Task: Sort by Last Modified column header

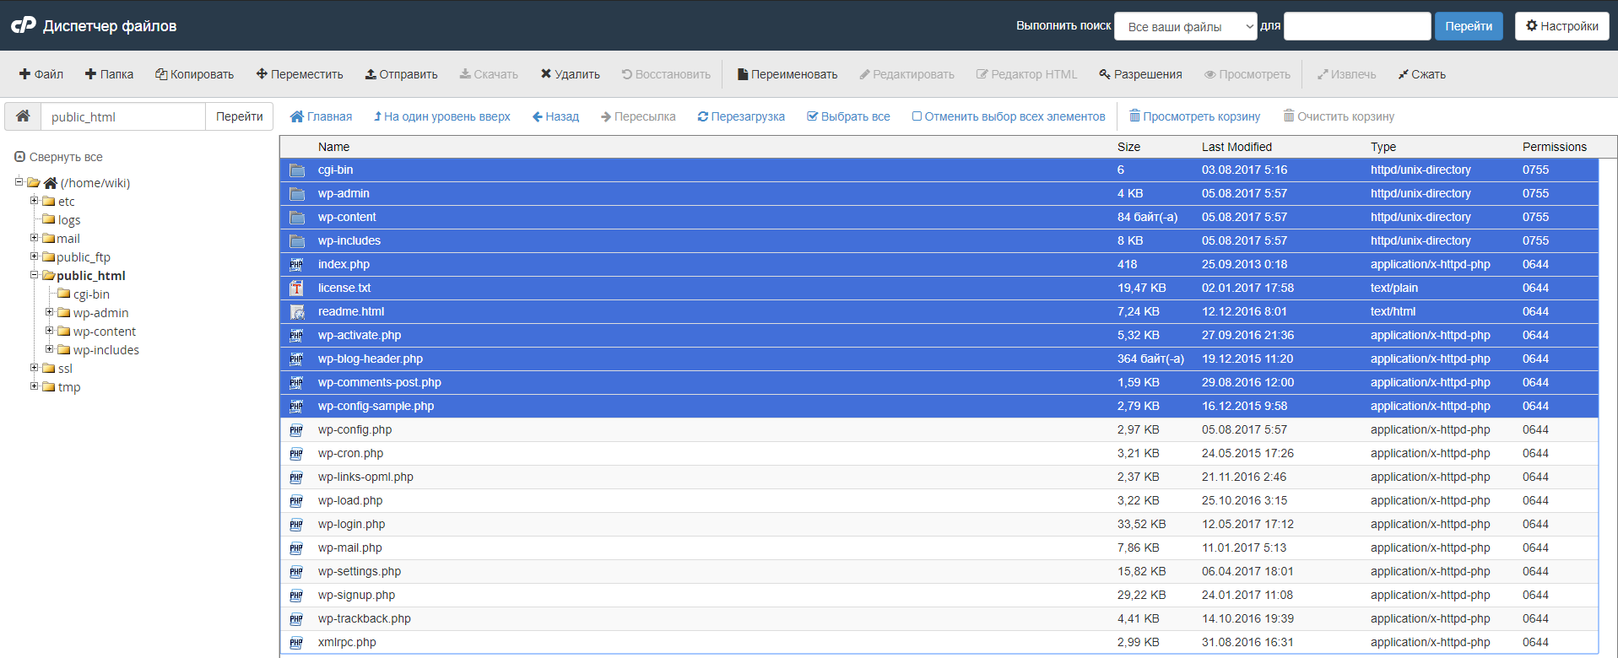Action: 1236,147
